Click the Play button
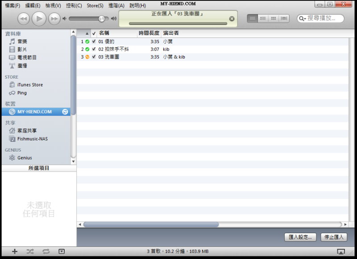The height and width of the screenshot is (259, 357). [x=39, y=18]
